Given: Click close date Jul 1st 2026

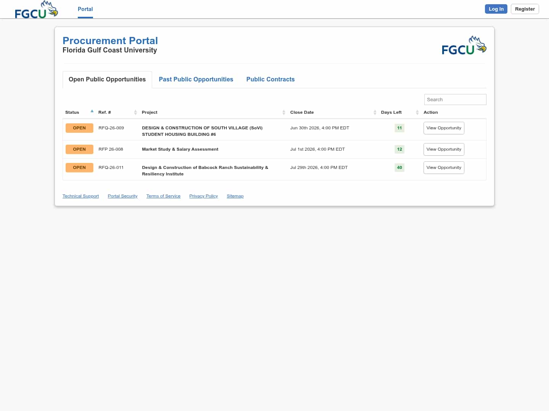Looking at the screenshot, I should coord(317,150).
